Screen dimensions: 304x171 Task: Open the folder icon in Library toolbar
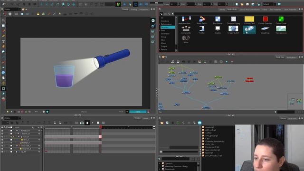tap(161, 123)
